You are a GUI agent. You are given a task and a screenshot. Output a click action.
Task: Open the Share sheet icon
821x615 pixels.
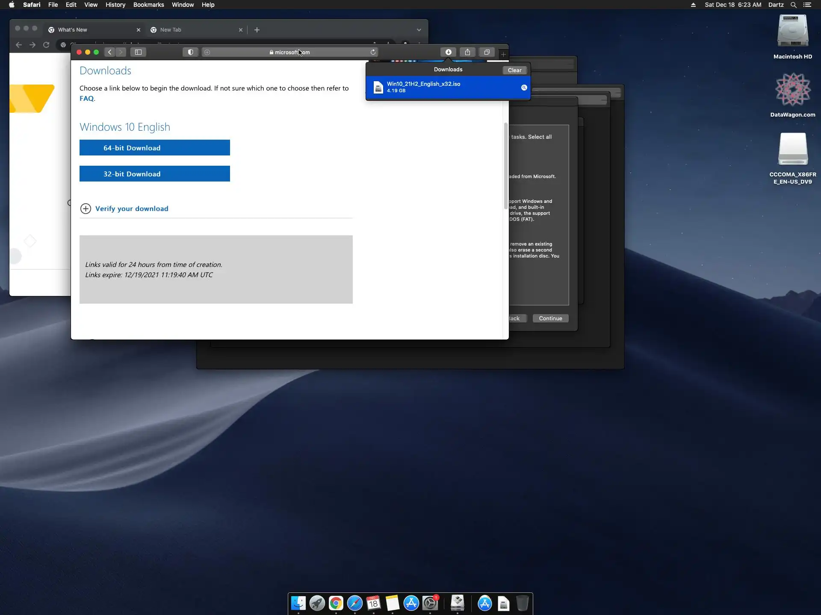point(467,52)
